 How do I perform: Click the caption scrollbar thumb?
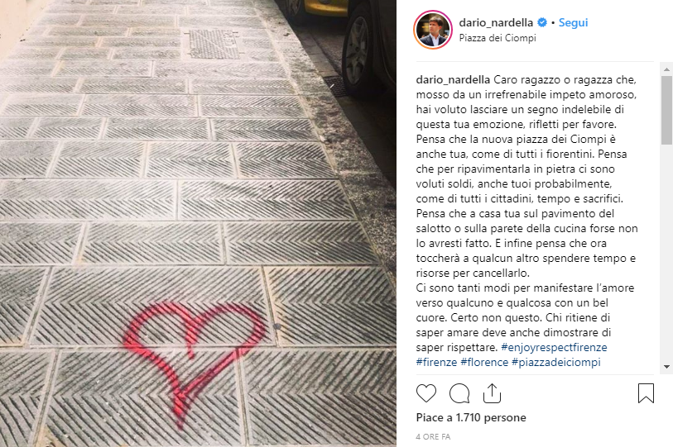click(x=666, y=110)
